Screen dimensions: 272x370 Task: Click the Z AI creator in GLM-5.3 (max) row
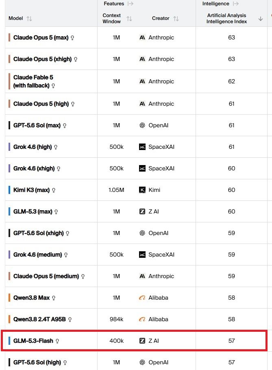coord(154,211)
